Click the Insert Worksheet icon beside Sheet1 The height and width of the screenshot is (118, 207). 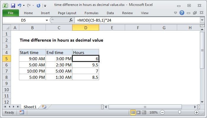click(x=44, y=106)
